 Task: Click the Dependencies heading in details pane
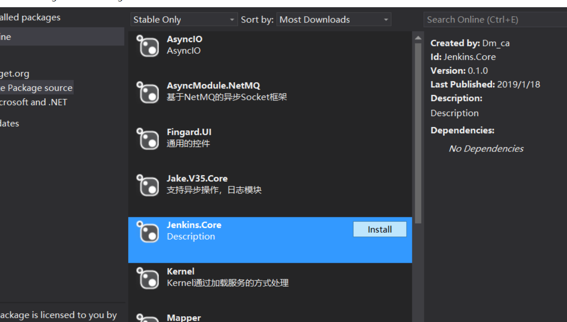point(462,130)
